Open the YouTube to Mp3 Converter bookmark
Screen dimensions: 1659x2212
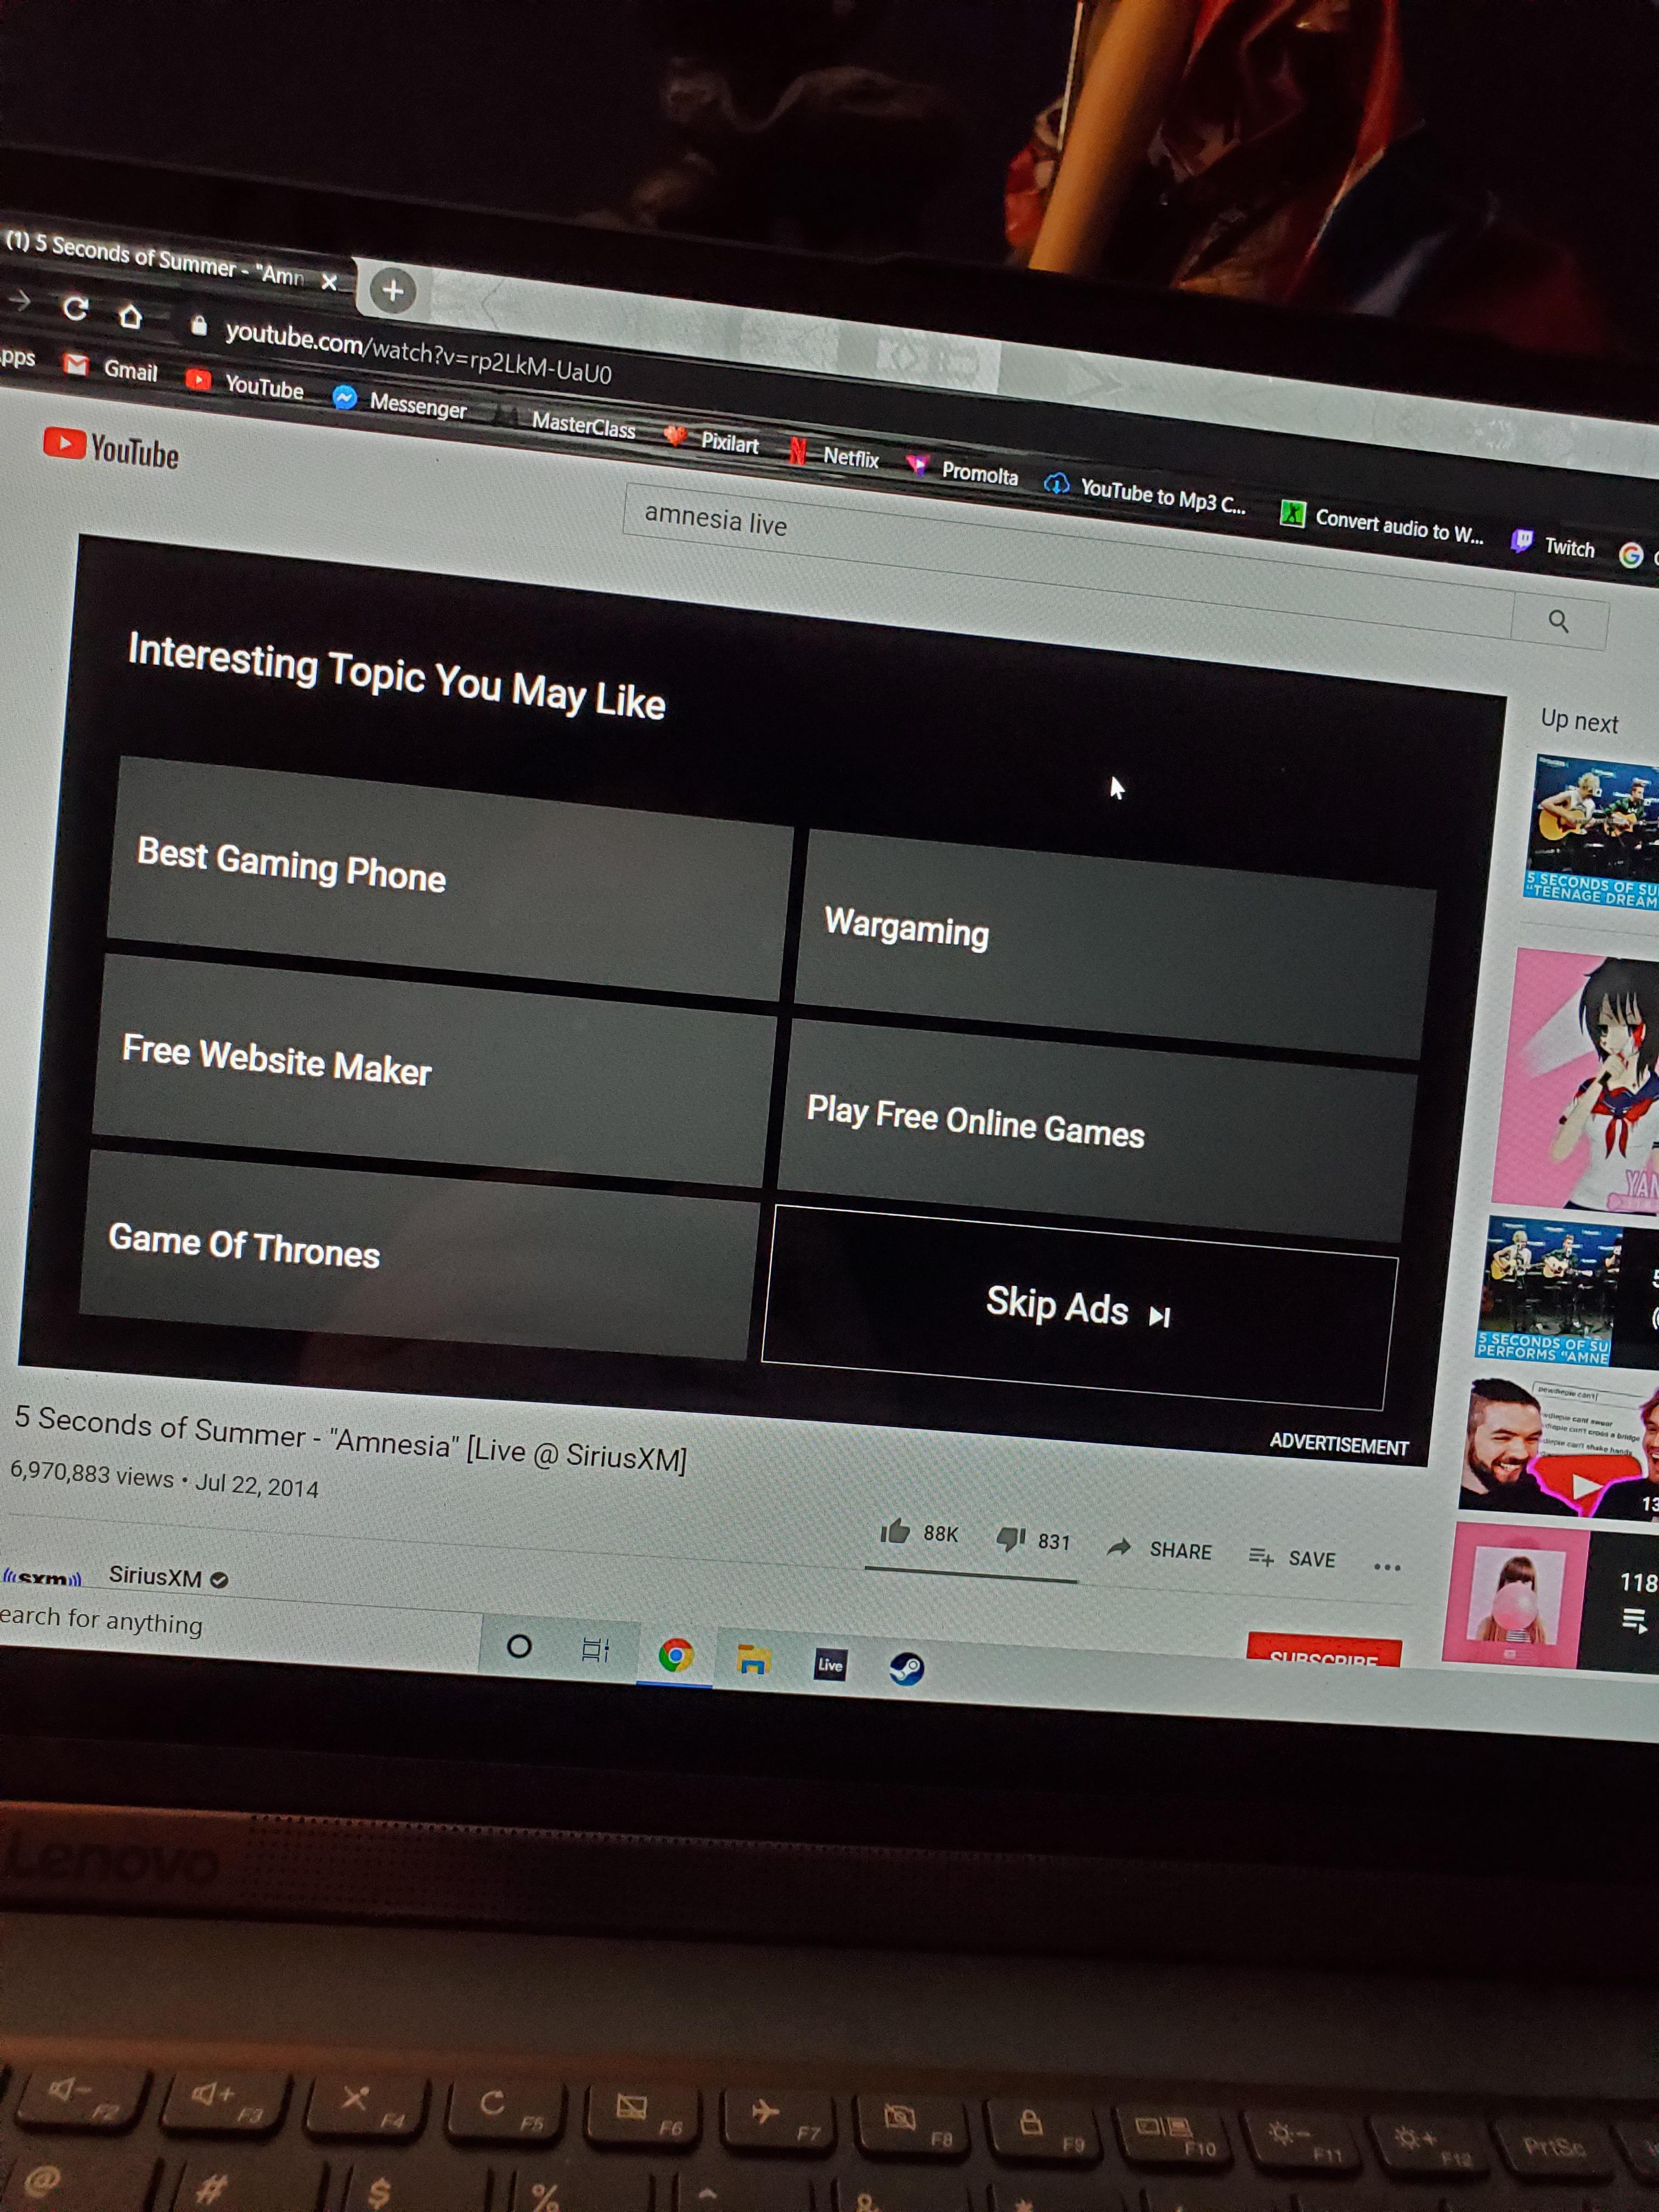[x=1146, y=494]
